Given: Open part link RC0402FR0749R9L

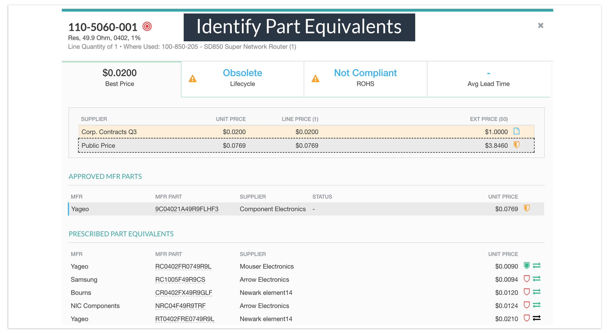Looking at the screenshot, I should 183,267.
